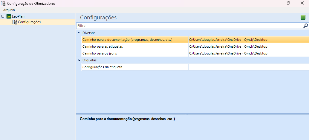Click the green info icon beside Configurações header

[x=303, y=18]
